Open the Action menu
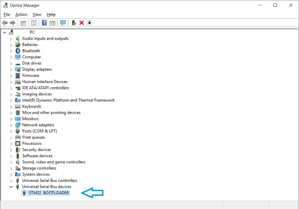 point(21,15)
